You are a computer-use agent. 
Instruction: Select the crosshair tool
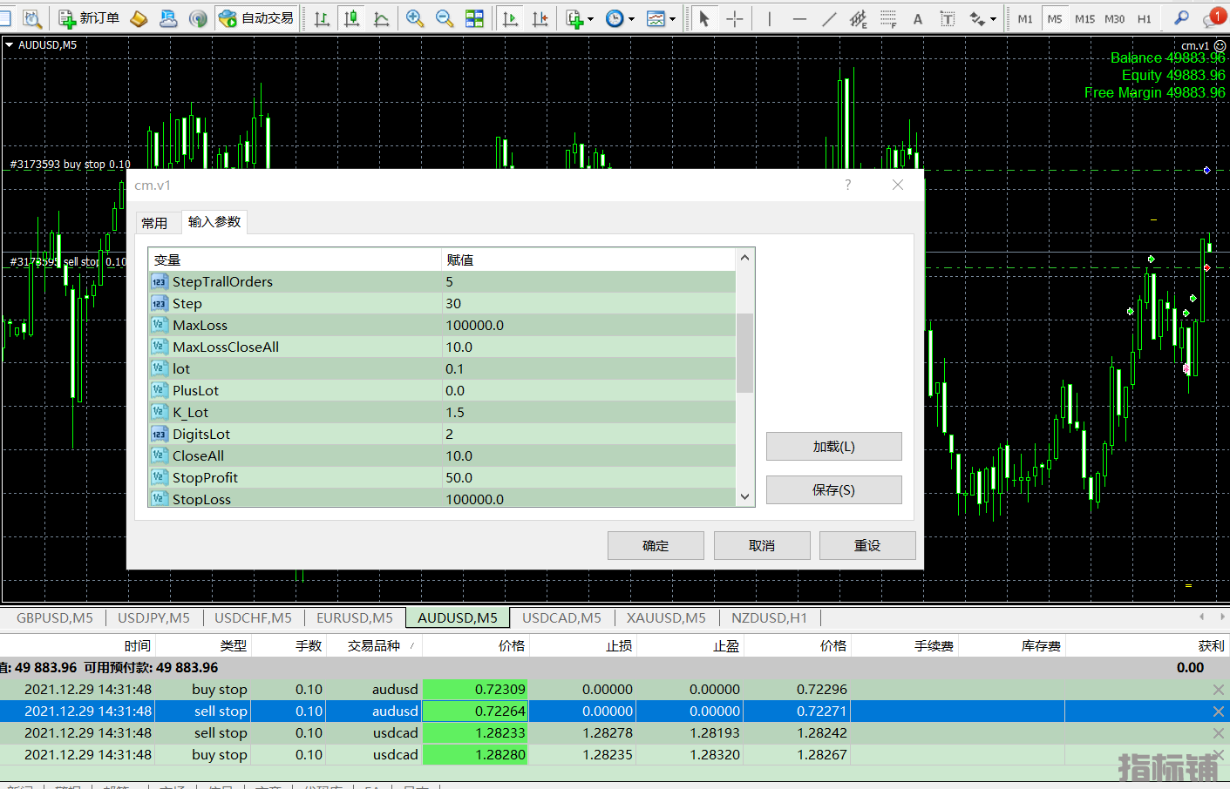[735, 18]
